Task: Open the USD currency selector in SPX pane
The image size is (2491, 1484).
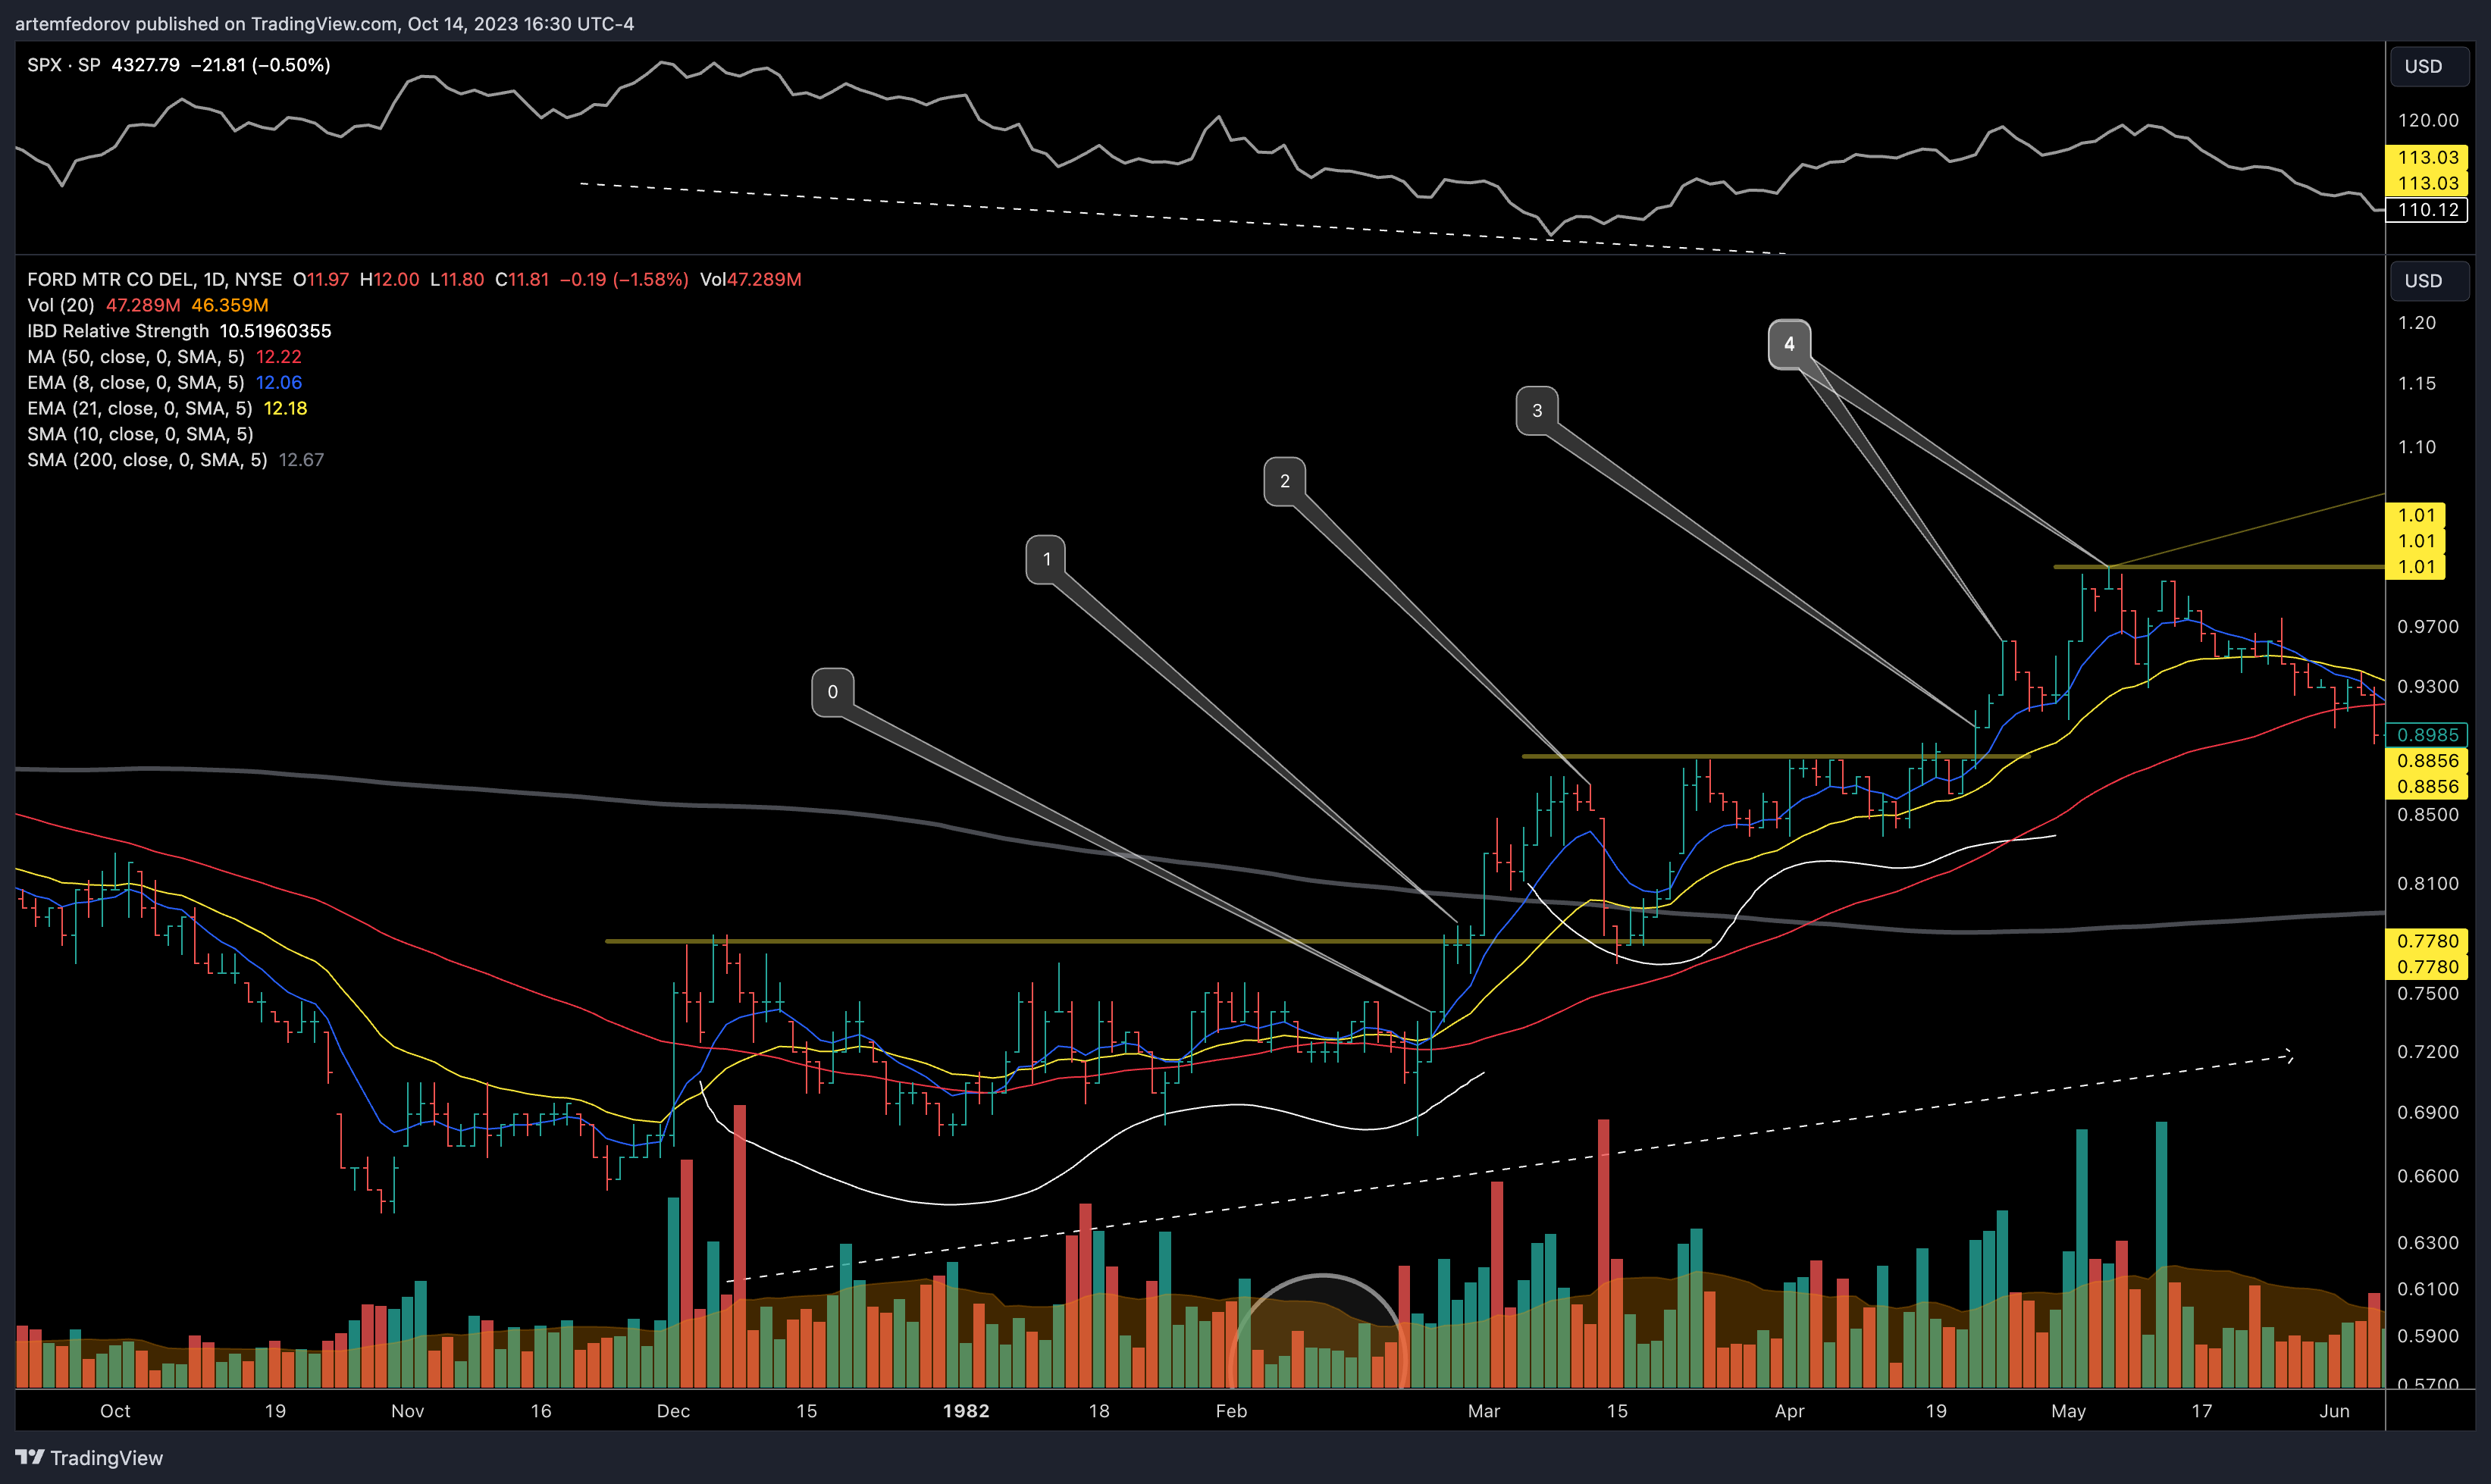Action: 2428,66
